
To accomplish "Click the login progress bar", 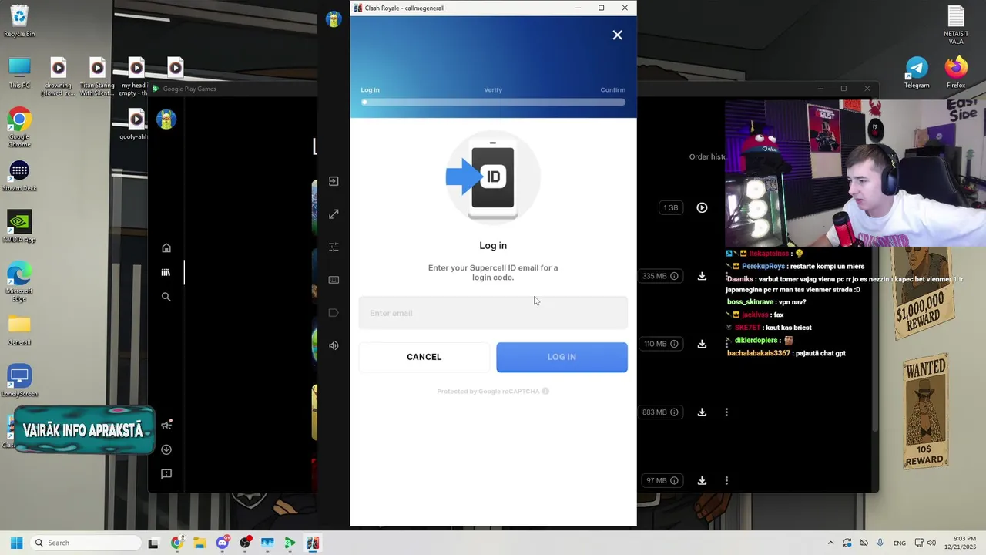I will pyautogui.click(x=493, y=102).
